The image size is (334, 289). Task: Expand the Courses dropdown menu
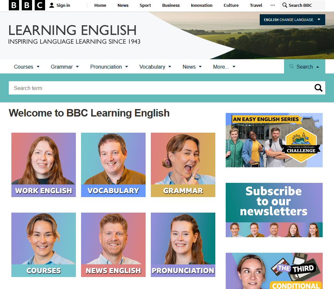[x=27, y=67]
